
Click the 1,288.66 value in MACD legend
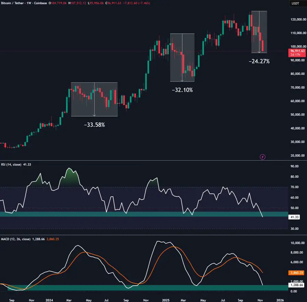coord(38,239)
